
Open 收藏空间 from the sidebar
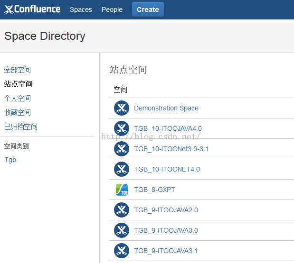point(18,112)
